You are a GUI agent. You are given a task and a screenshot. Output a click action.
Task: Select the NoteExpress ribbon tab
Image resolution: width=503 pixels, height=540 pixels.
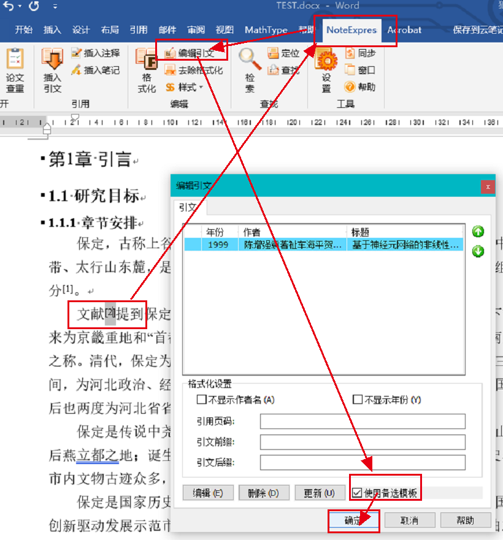[351, 30]
